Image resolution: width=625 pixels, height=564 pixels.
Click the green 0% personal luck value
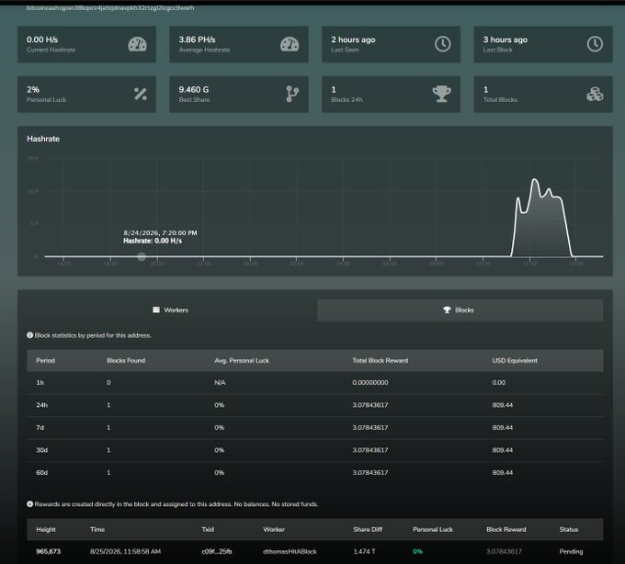click(417, 552)
